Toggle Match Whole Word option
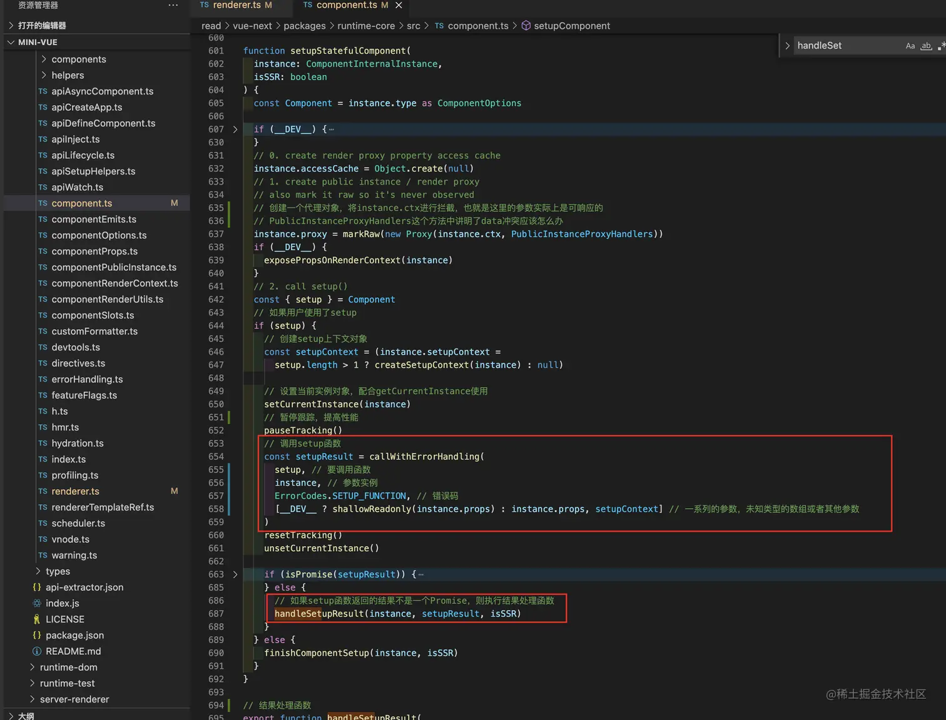The height and width of the screenshot is (720, 946). pos(926,46)
